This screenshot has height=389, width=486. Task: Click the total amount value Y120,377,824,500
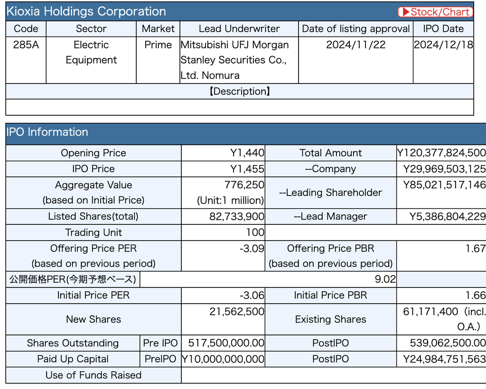click(441, 153)
